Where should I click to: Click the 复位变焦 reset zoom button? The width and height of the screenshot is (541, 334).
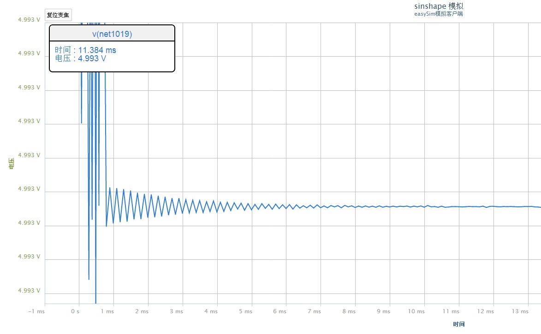(58, 15)
